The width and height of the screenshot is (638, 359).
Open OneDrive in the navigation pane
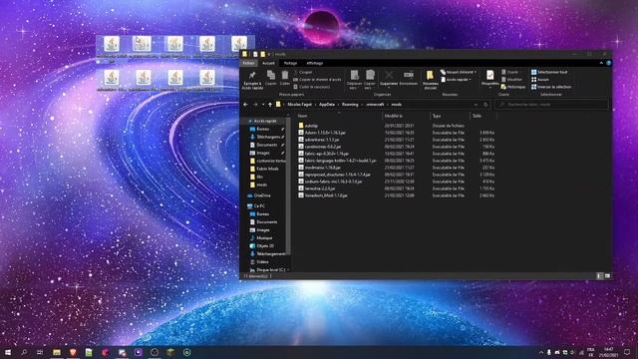[262, 195]
